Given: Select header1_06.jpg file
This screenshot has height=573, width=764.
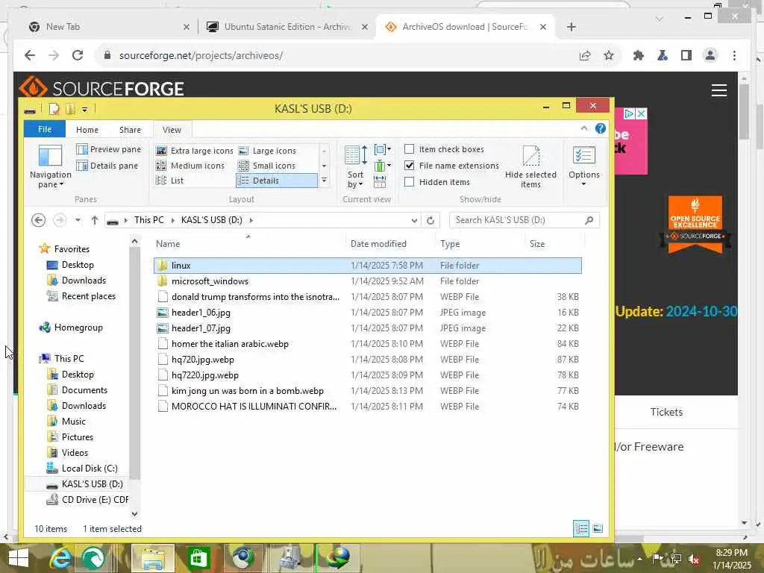Looking at the screenshot, I should point(368,313).
